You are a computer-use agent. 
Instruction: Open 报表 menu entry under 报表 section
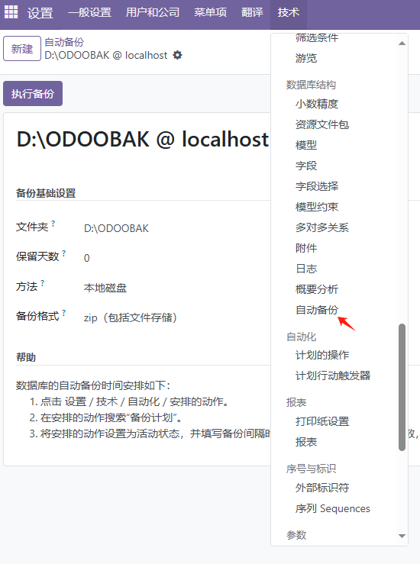click(306, 442)
